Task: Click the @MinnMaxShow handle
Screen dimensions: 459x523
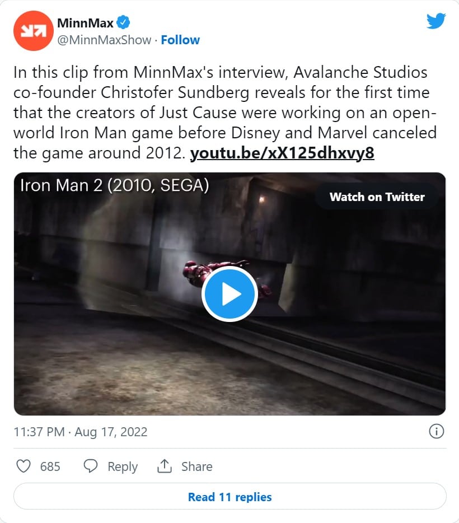Action: pyautogui.click(x=105, y=40)
